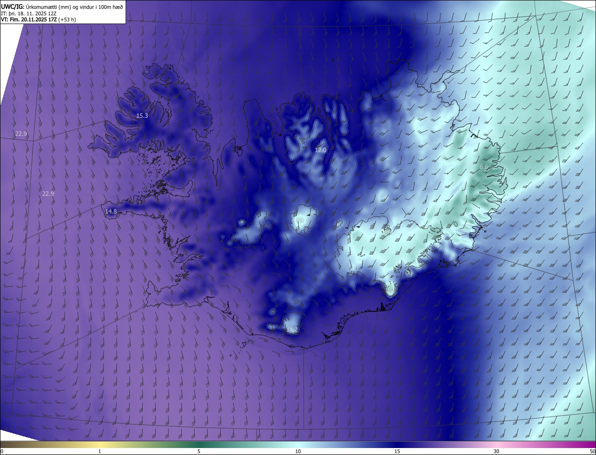
Task: Click the 0 tick label on the color scale
Action: 1,451
